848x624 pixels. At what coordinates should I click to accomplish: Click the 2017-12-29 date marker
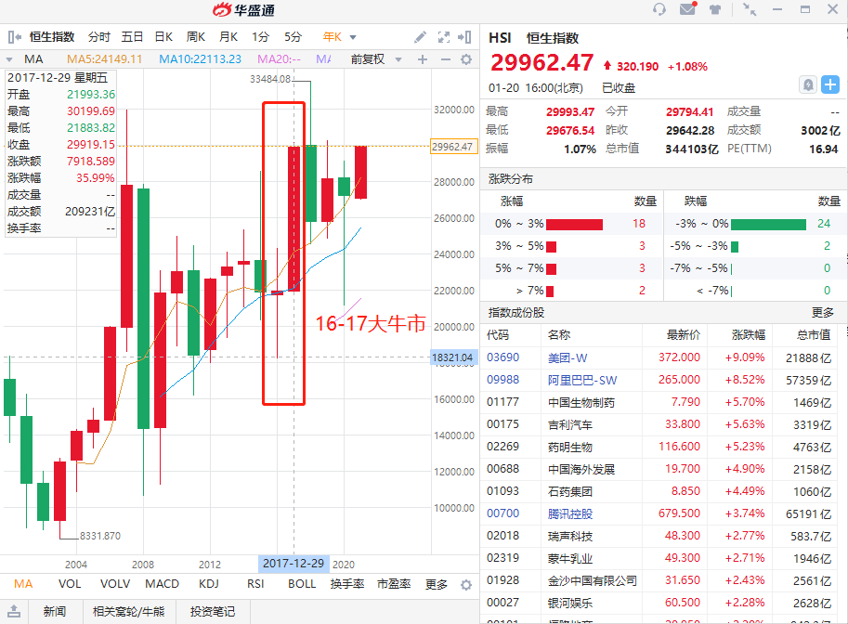coord(294,564)
